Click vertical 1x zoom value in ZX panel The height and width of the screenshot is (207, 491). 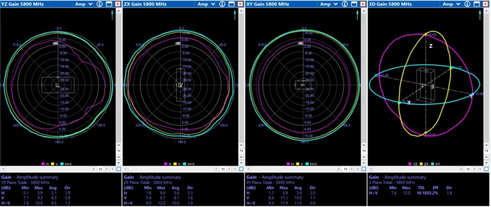242,151
